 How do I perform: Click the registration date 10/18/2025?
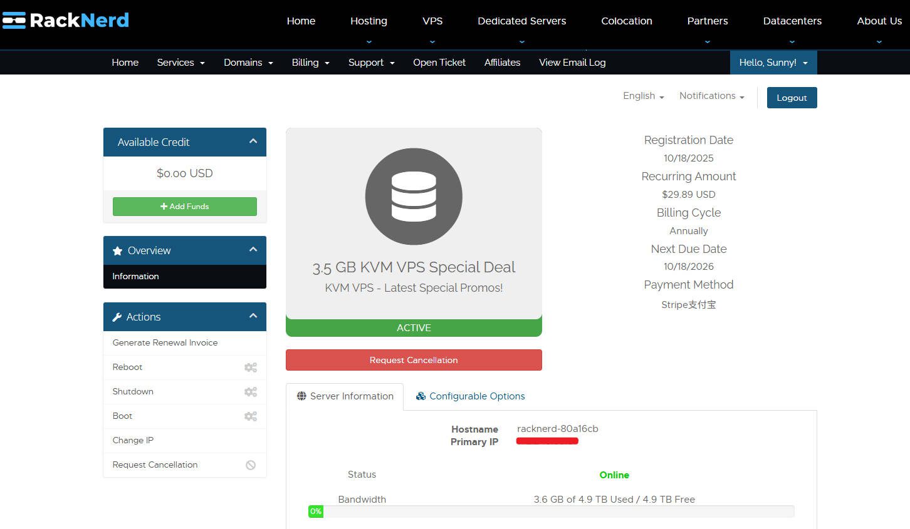689,158
